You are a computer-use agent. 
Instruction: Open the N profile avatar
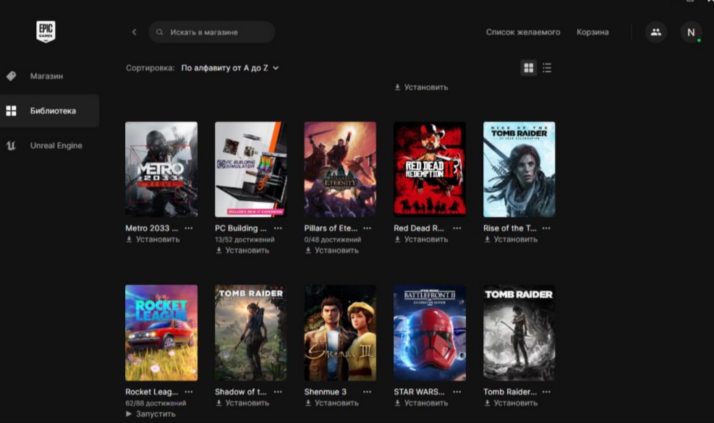pyautogui.click(x=691, y=33)
